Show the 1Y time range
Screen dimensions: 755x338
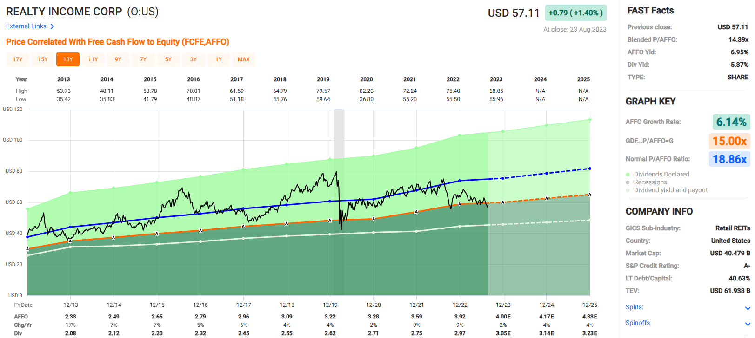[x=219, y=59]
